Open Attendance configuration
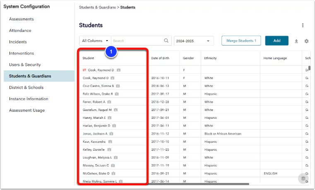This screenshot has width=315, height=190. point(20,31)
